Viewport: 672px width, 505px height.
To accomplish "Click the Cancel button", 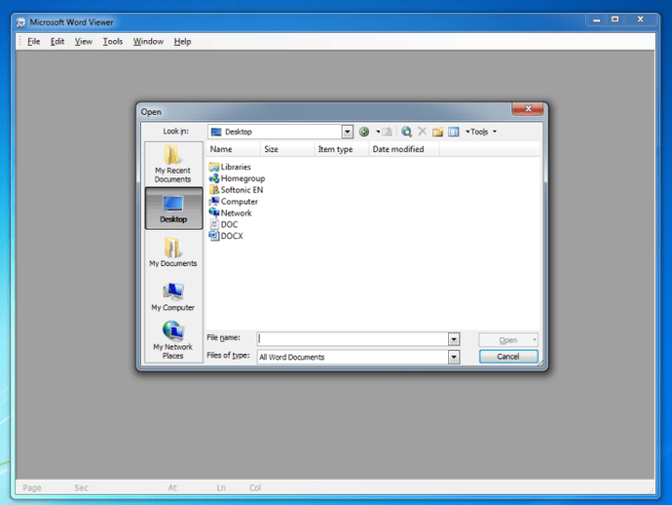I will 508,357.
